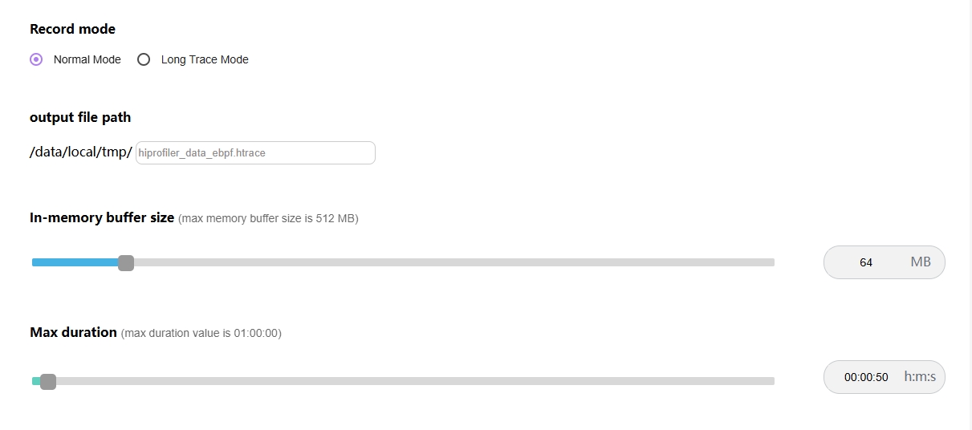Click the "Record mode" heading
972x430 pixels.
click(72, 29)
